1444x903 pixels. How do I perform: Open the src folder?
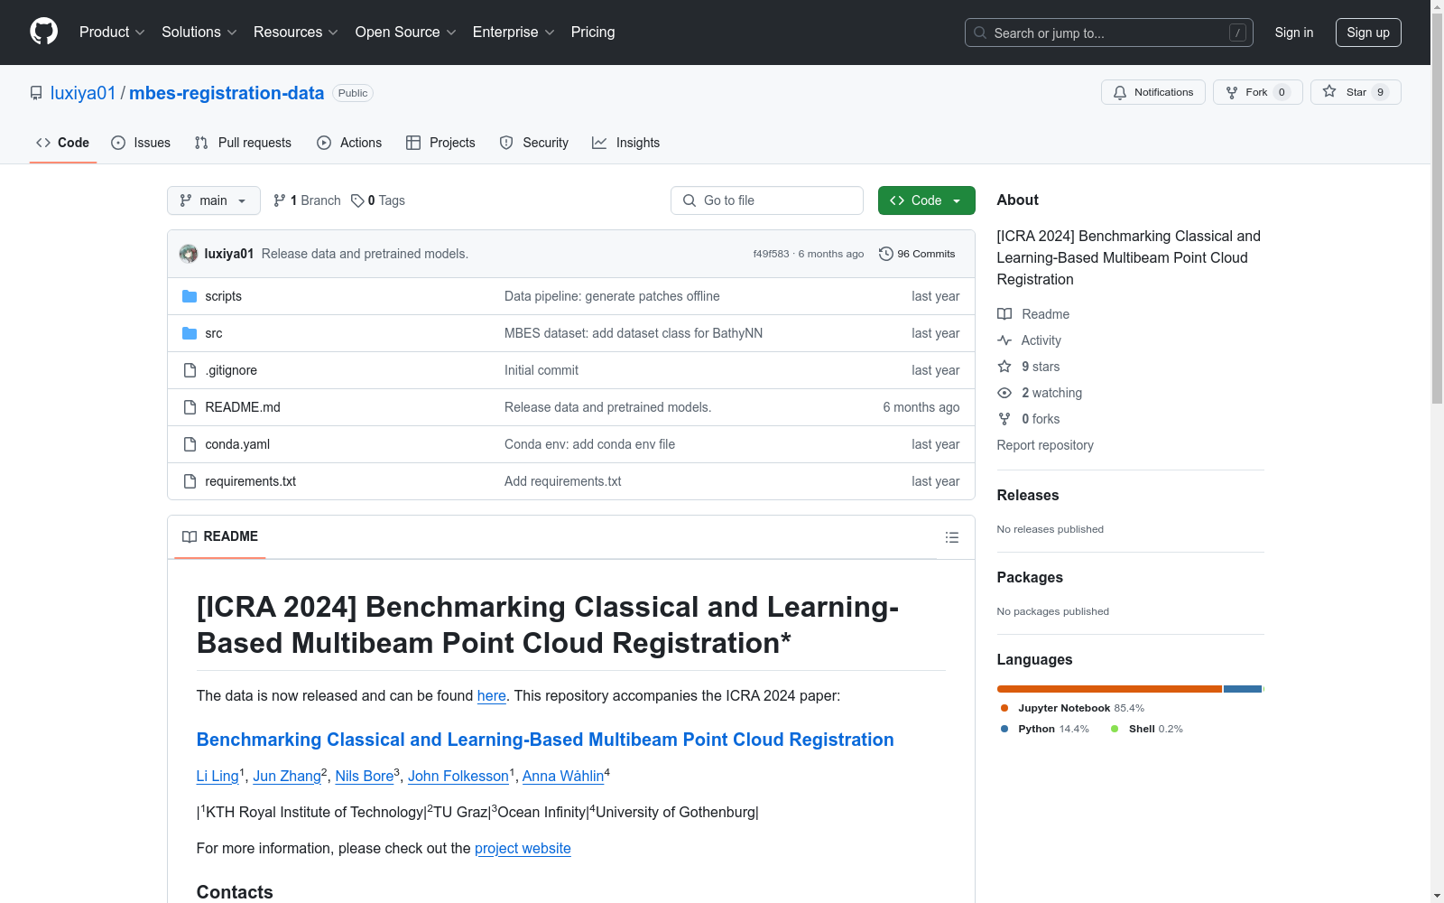pos(213,333)
